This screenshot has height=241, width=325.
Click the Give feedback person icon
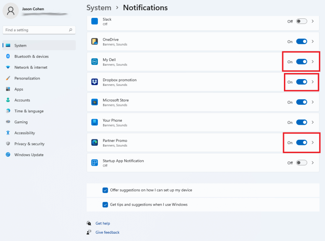point(89,232)
